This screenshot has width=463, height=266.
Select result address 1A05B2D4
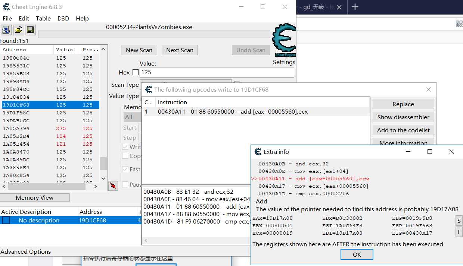(50, 136)
